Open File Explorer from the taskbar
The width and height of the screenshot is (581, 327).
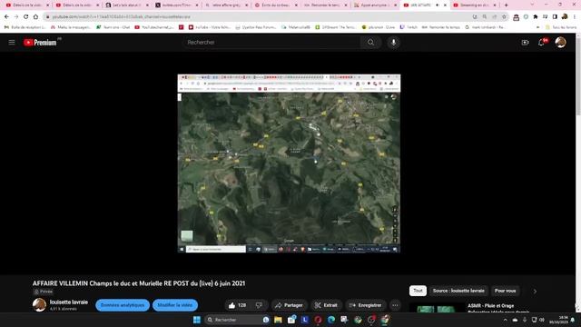pos(278,320)
